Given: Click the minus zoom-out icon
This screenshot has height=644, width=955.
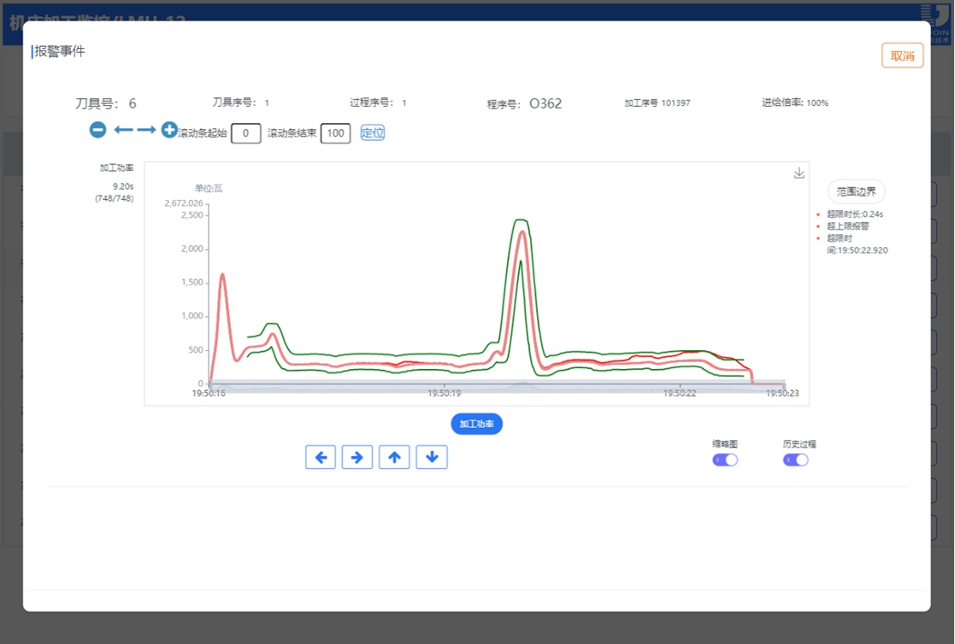Looking at the screenshot, I should click(97, 130).
